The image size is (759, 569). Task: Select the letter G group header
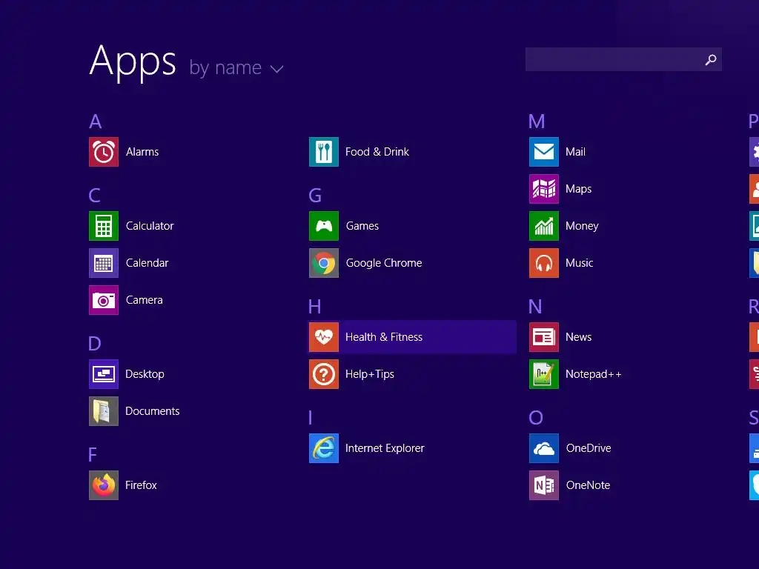[x=315, y=196]
